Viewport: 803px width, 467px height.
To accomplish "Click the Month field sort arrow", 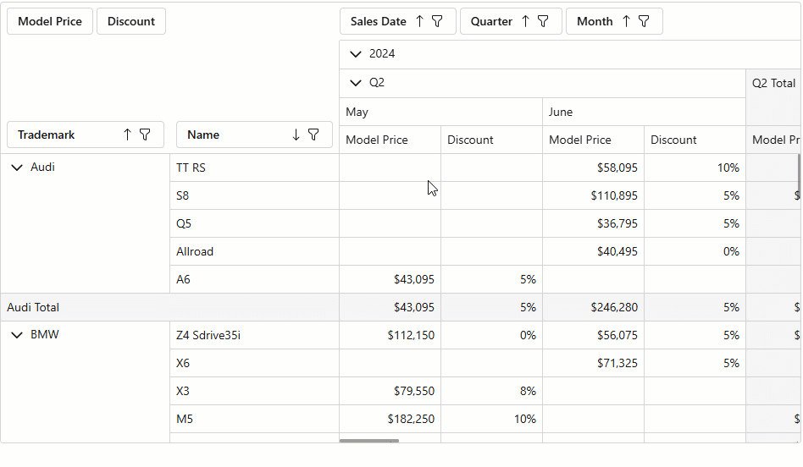I will 626,21.
